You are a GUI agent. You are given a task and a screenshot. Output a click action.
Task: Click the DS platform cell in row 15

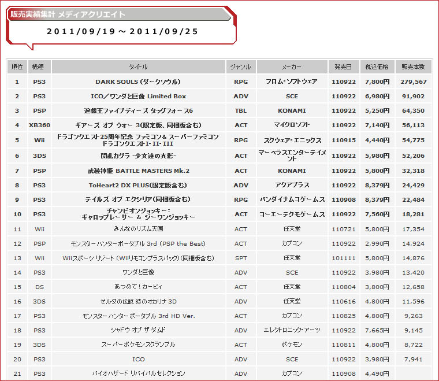tap(39, 287)
